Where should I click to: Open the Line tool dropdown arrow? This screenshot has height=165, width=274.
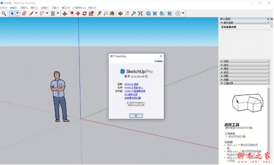tap(37, 13)
